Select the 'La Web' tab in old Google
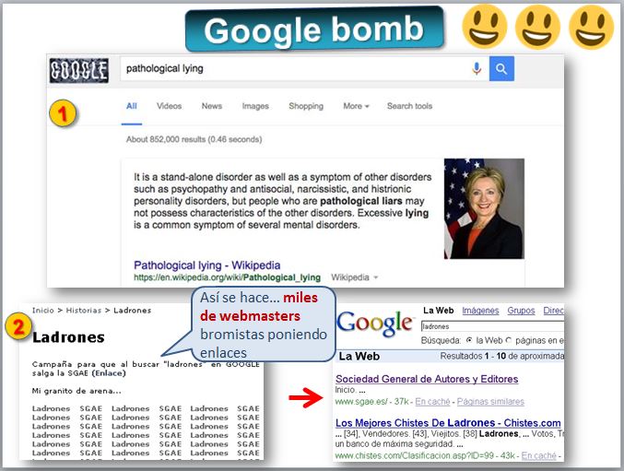624x471 pixels. tap(438, 311)
